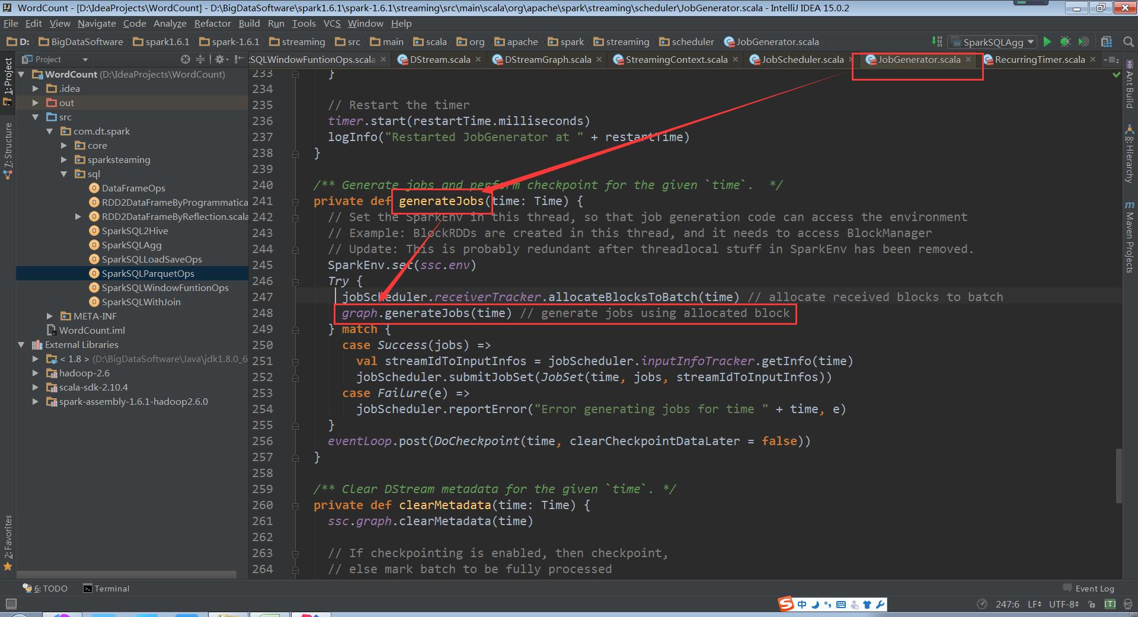Start debugging with the green bug icon

(1065, 41)
